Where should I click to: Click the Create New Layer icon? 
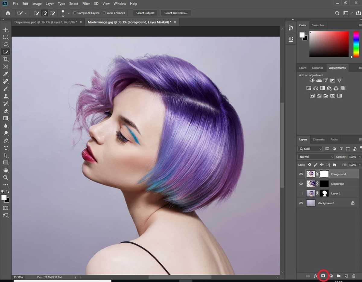click(x=346, y=276)
